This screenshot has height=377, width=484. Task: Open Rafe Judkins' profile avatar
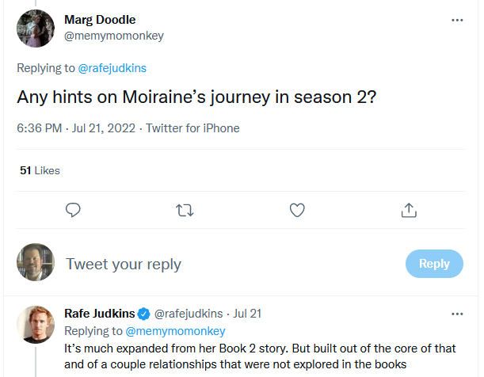[36, 325]
